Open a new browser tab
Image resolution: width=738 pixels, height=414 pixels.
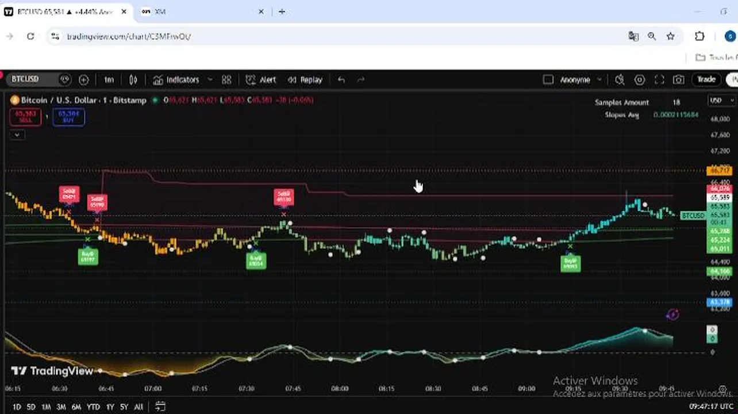coord(282,11)
